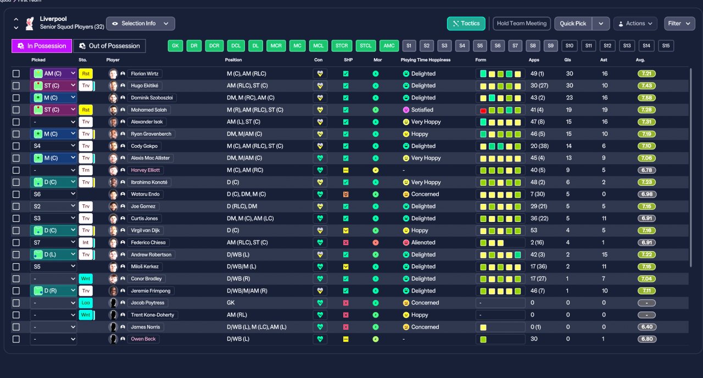Click James Norris morale icon
Viewport: 703px width, 378px height.
[376, 327]
